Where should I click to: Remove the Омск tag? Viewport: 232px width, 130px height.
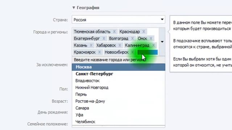(151, 39)
